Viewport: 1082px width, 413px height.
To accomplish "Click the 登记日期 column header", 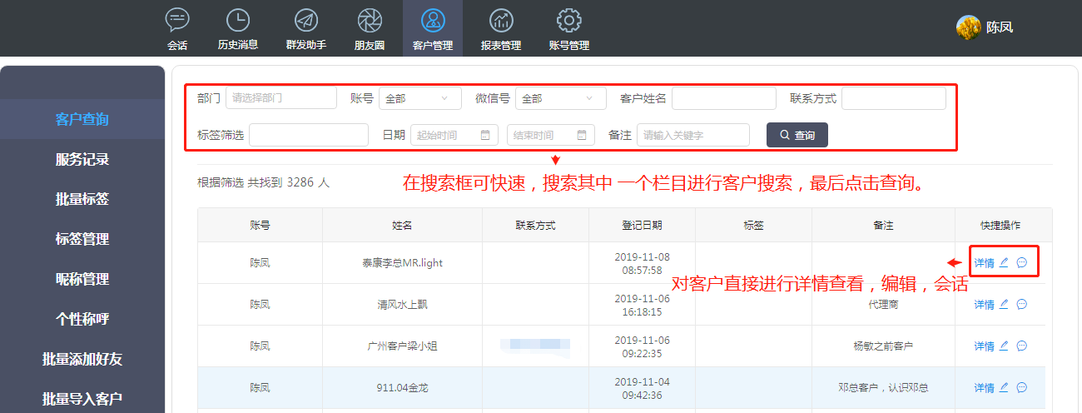I will [x=642, y=226].
